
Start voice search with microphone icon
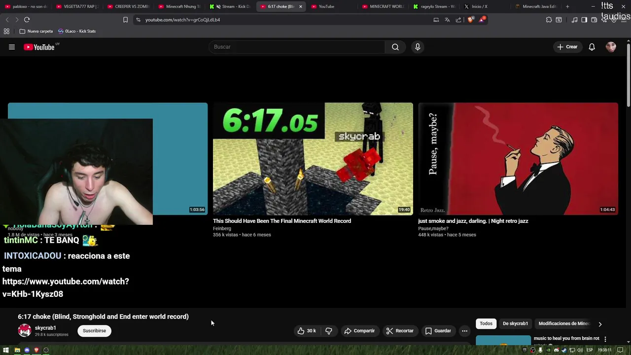click(418, 47)
